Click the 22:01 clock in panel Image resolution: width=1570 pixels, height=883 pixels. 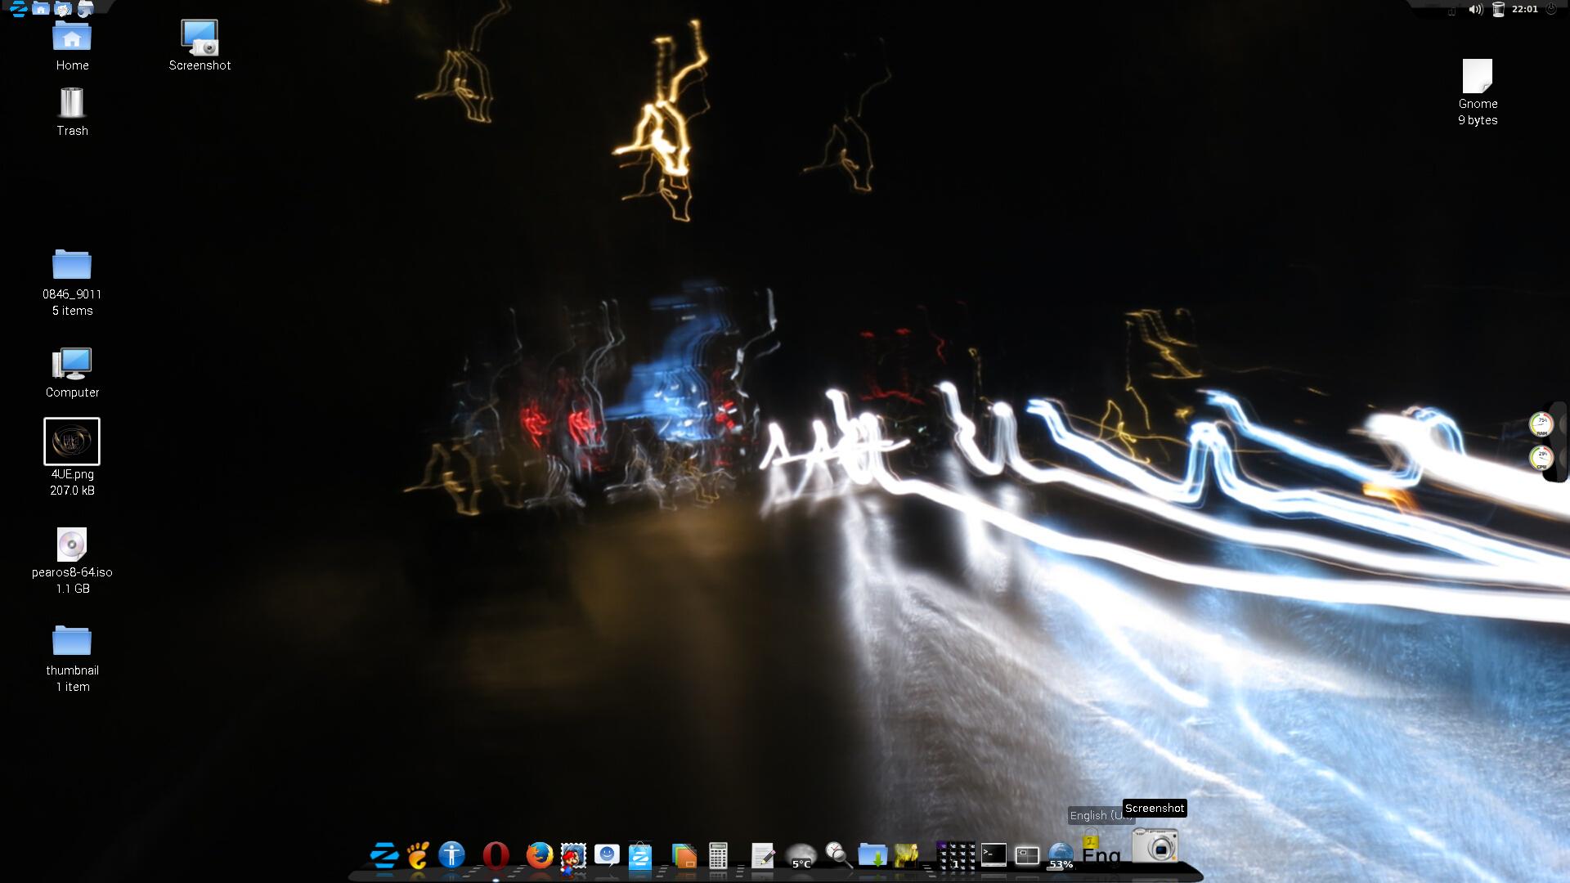(x=1524, y=10)
